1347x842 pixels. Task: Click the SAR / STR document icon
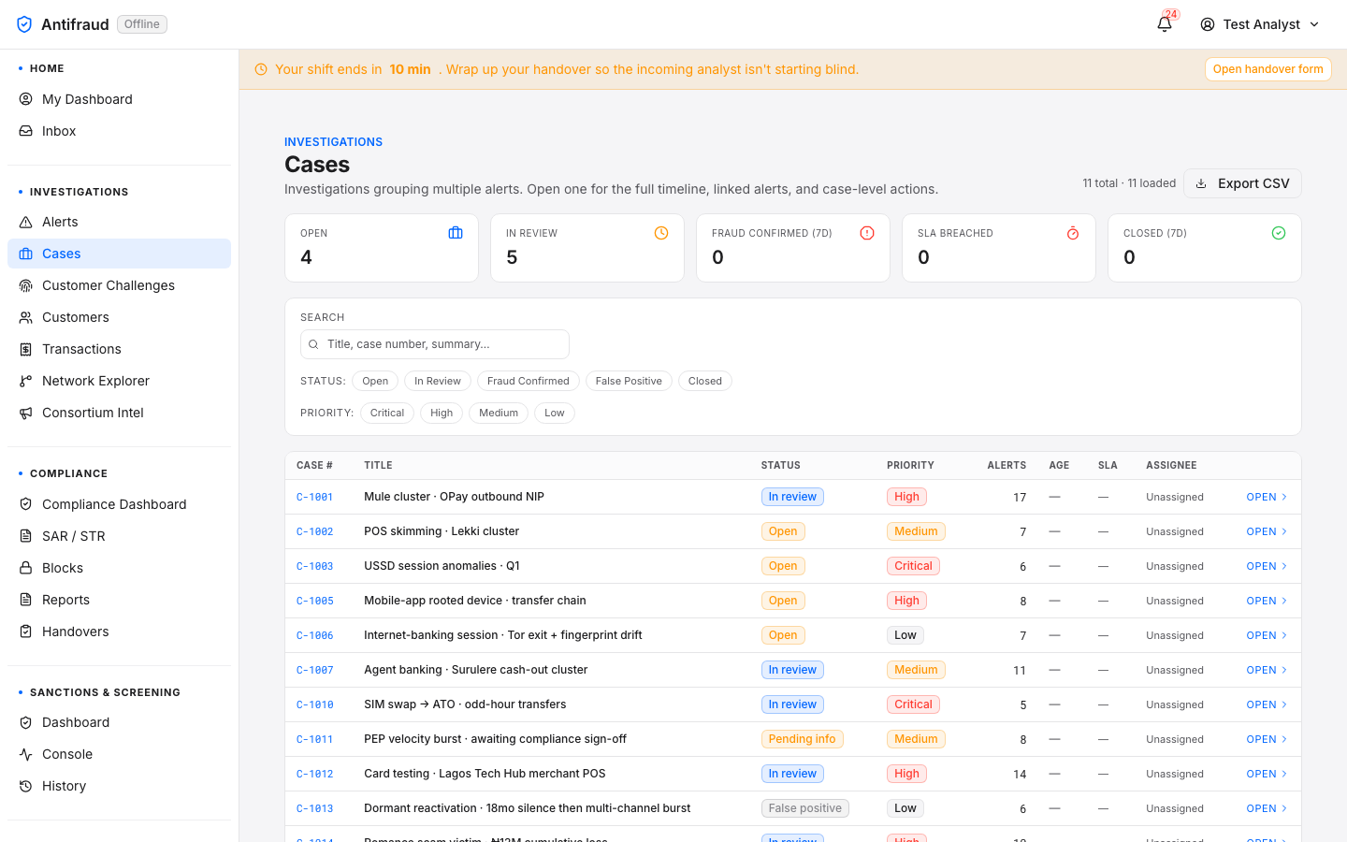pyautogui.click(x=26, y=536)
